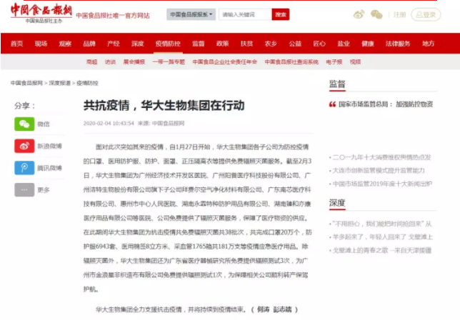
Task: Click the Weibo icon in top header
Action: pos(359,14)
